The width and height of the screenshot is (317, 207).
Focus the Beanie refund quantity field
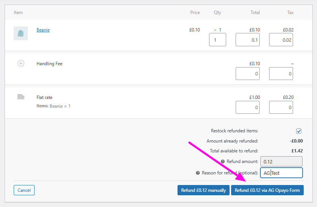tap(217, 40)
